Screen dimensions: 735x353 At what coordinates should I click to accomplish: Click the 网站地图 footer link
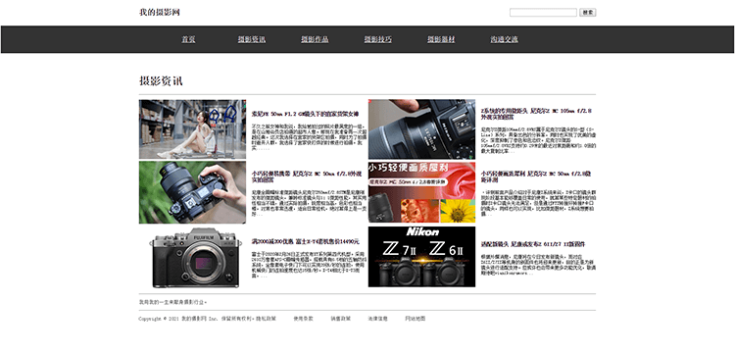[416, 319]
